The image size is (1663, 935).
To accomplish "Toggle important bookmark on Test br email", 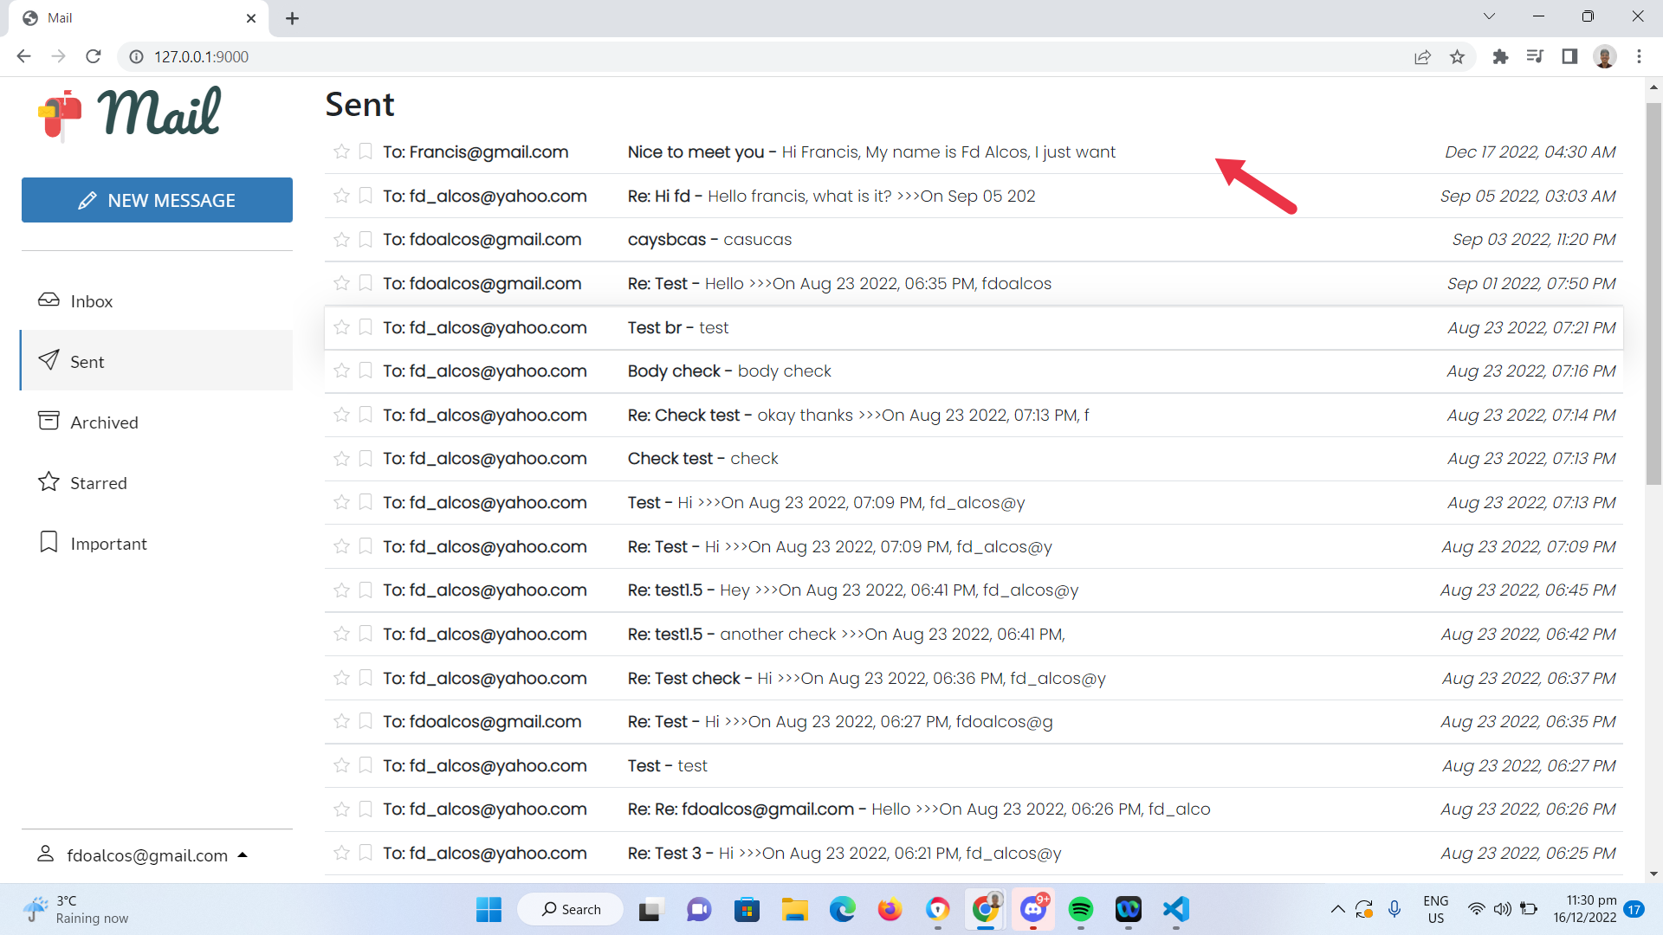I will (x=366, y=327).
